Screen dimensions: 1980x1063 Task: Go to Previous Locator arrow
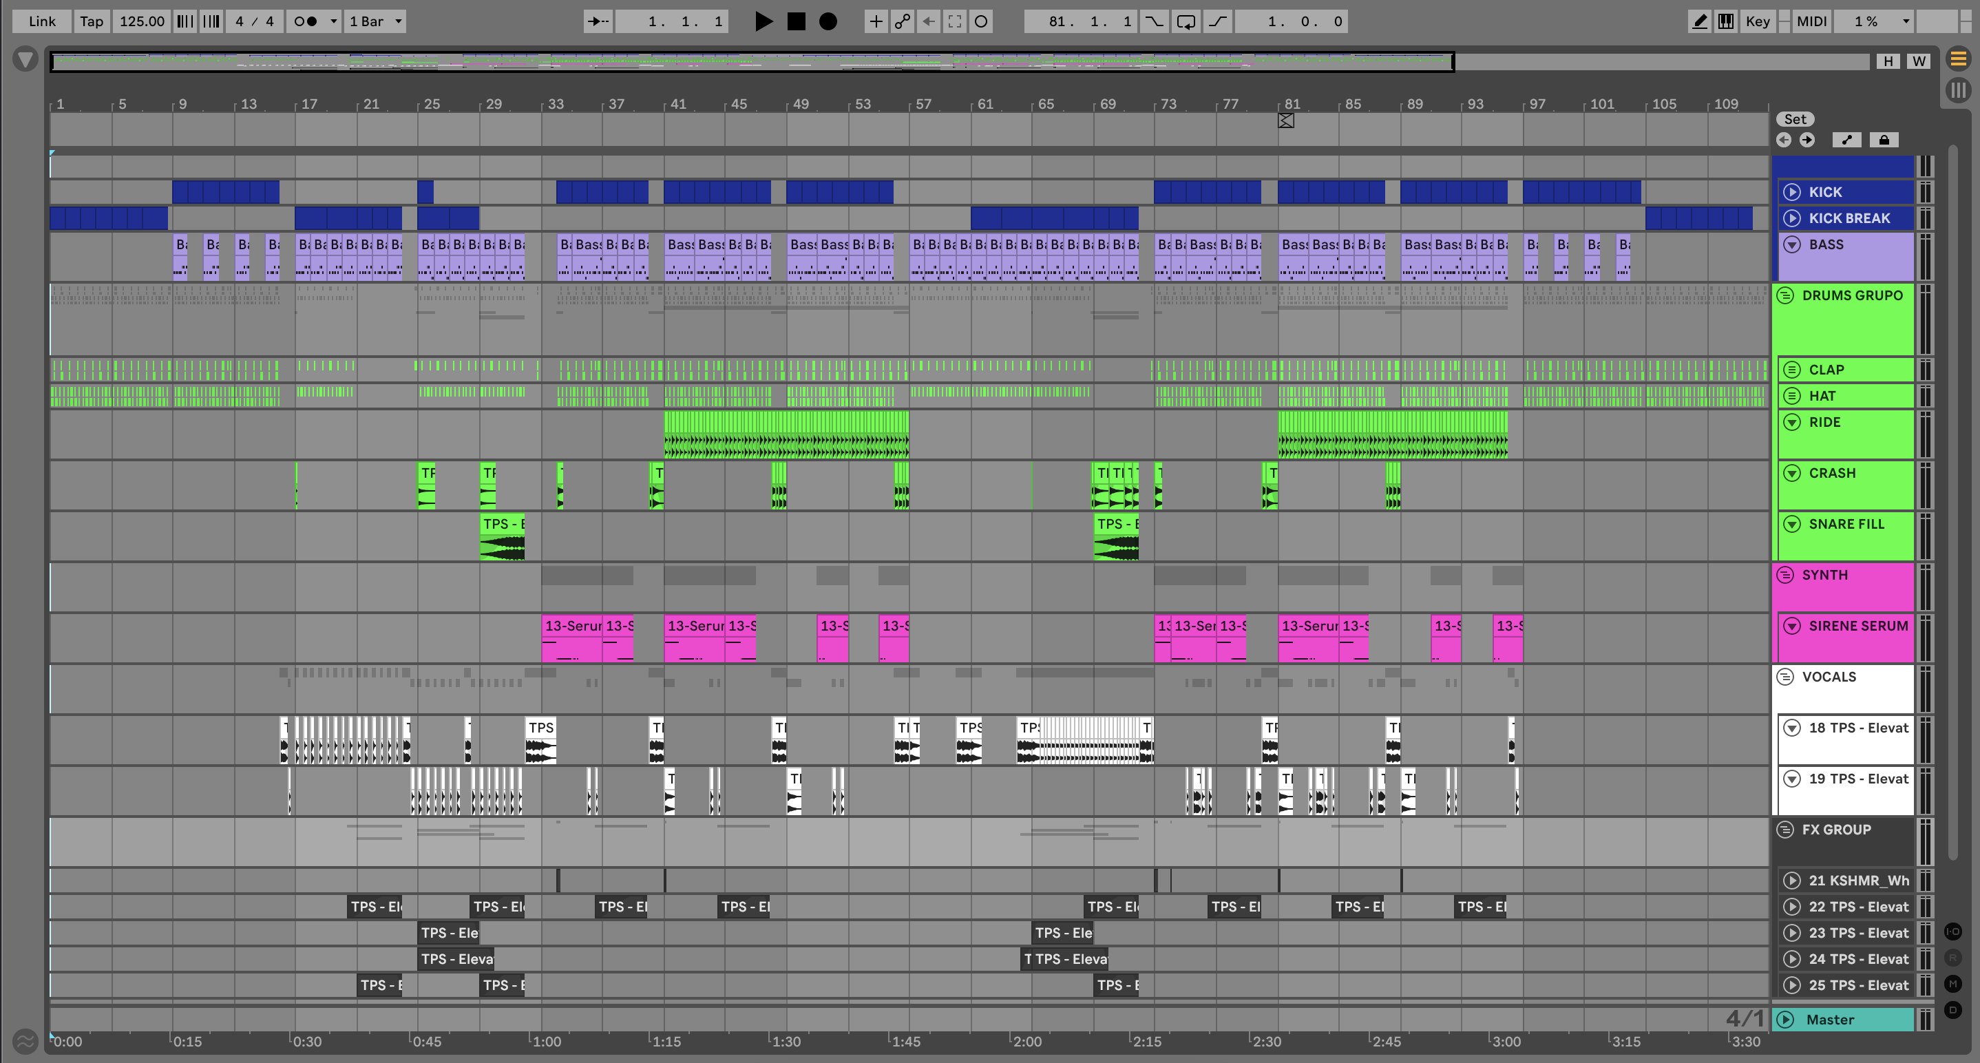click(1784, 140)
